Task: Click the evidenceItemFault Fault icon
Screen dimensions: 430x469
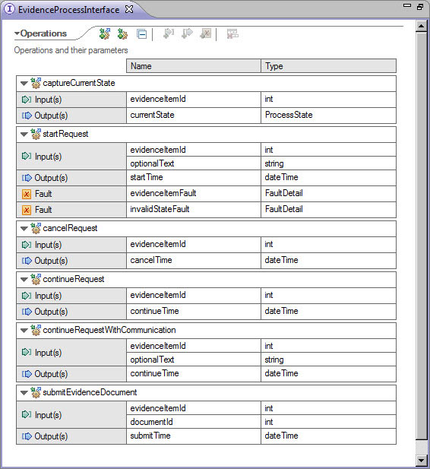Action: 27,194
